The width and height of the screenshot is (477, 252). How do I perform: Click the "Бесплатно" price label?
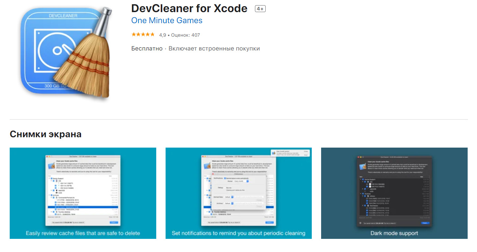click(x=147, y=48)
